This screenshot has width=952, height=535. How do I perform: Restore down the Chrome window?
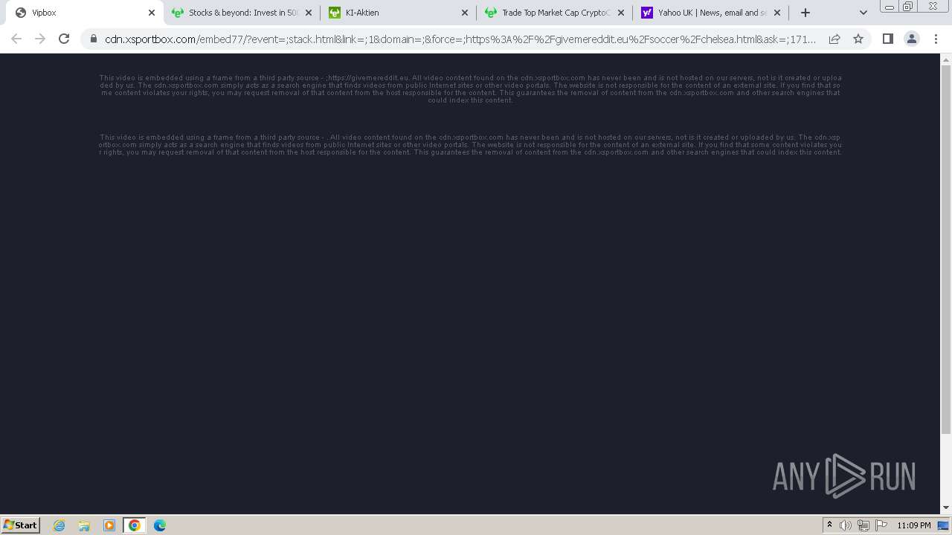(x=908, y=7)
